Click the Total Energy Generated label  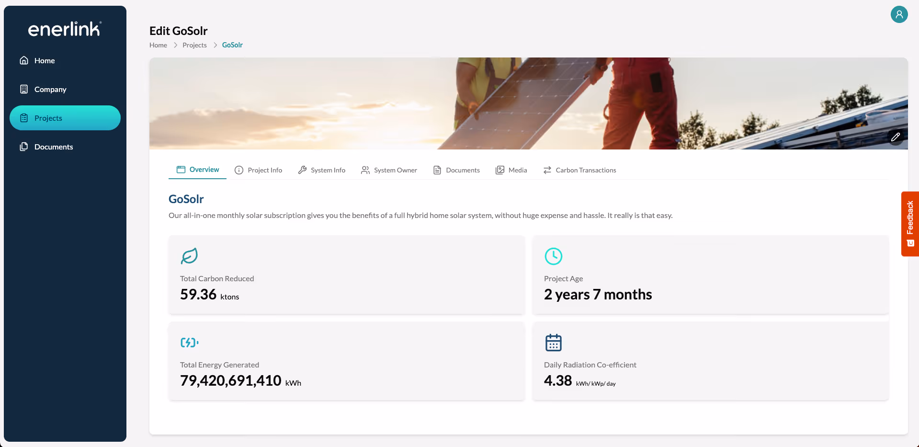[x=219, y=365]
